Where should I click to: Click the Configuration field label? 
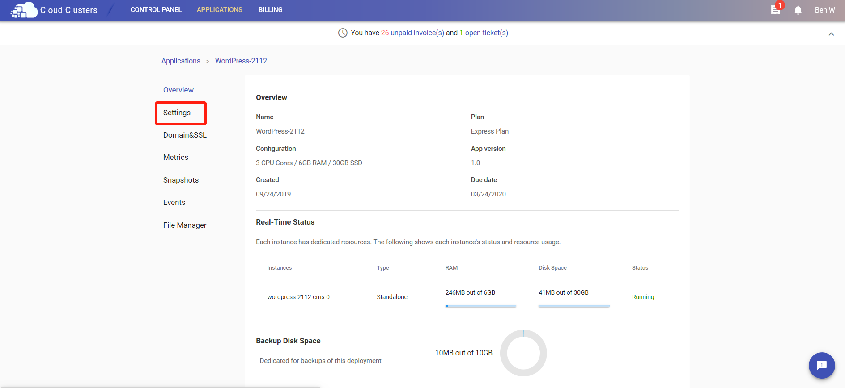276,149
